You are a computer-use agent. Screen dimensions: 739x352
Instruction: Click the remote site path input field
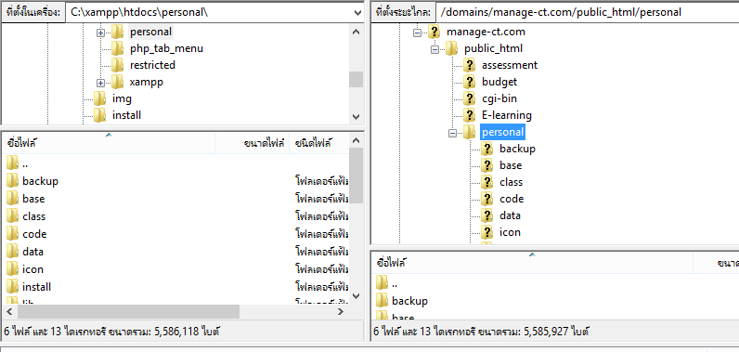tap(587, 13)
